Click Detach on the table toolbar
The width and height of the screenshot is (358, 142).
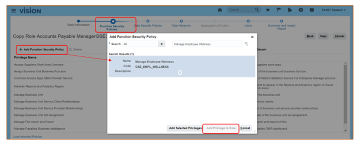pyautogui.click(x=261, y=49)
